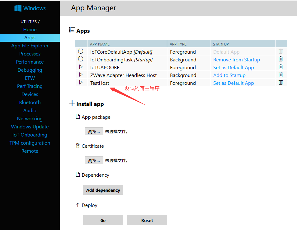Remove ZWave Adapter Headless Host via its trash icon

[281, 74]
